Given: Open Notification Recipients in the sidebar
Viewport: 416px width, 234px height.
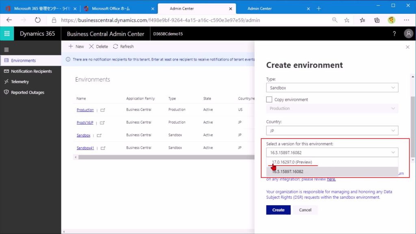Looking at the screenshot, I should [30, 71].
